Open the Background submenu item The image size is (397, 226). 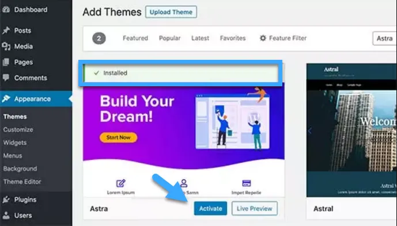20,168
